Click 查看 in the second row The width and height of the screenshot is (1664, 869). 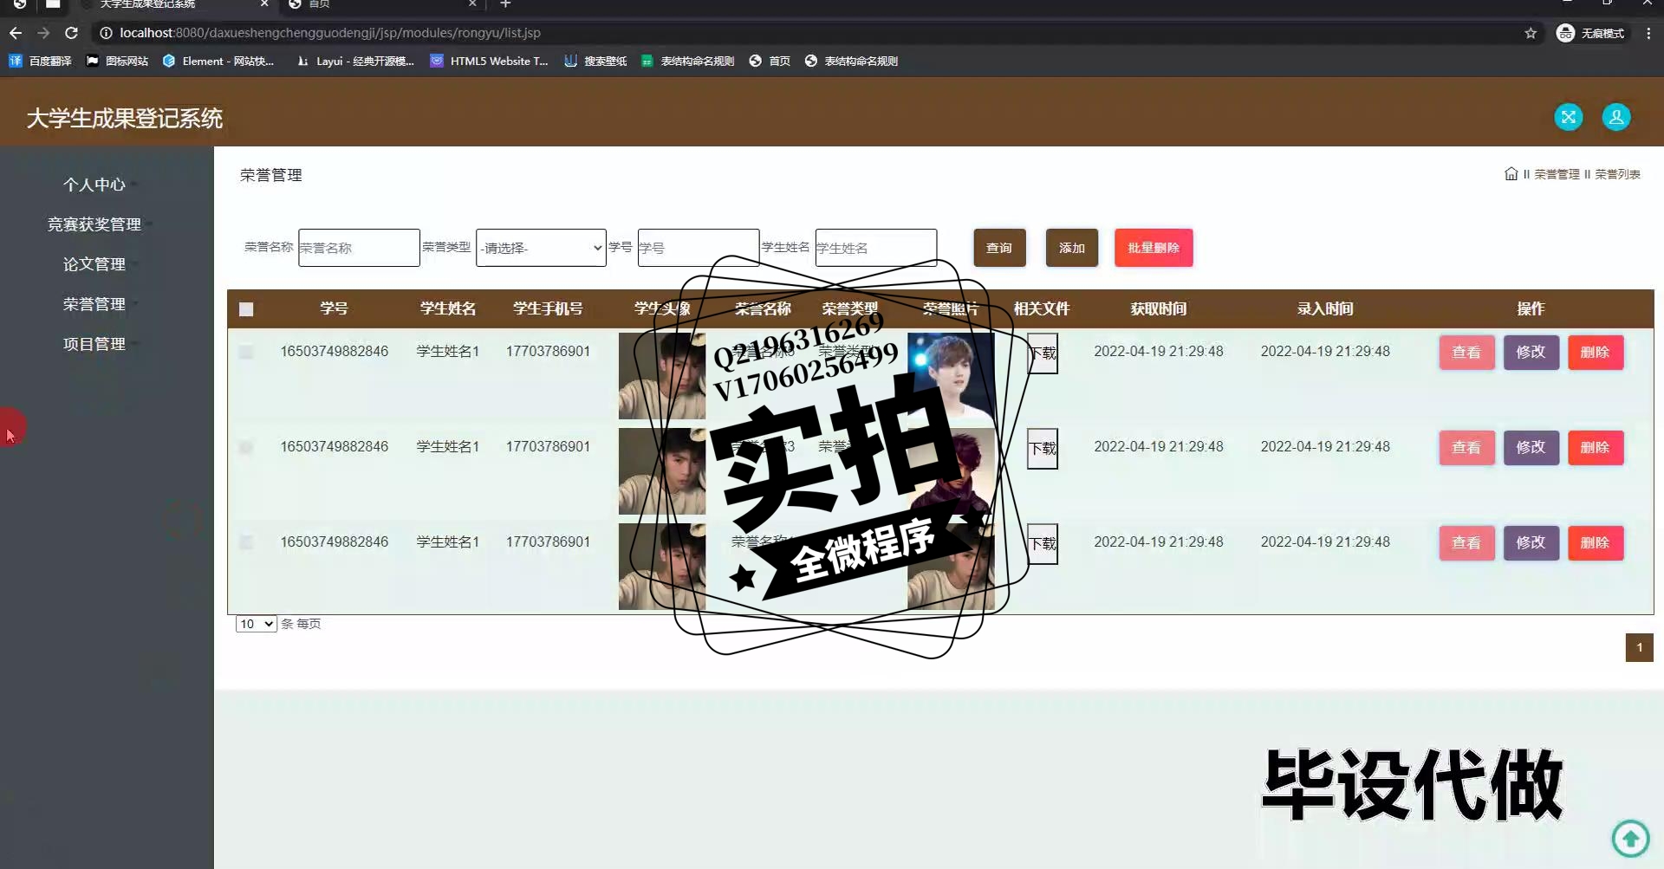(x=1466, y=448)
